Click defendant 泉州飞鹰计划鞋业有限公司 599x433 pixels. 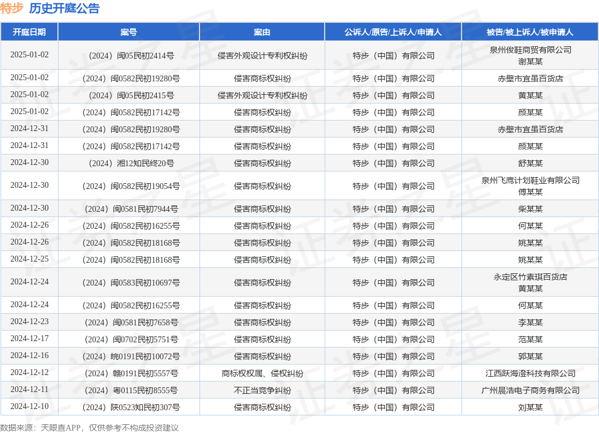[530, 180]
